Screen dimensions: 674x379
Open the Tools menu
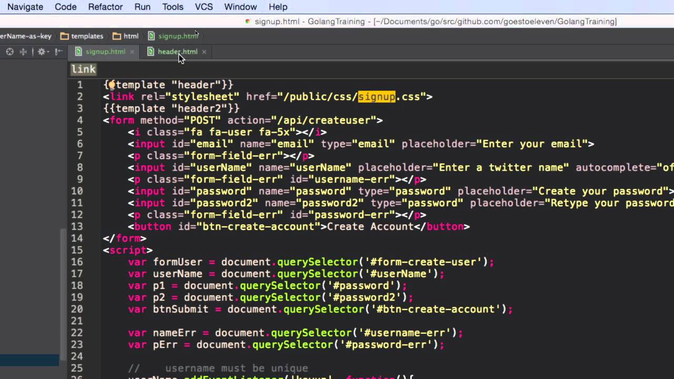coord(173,7)
